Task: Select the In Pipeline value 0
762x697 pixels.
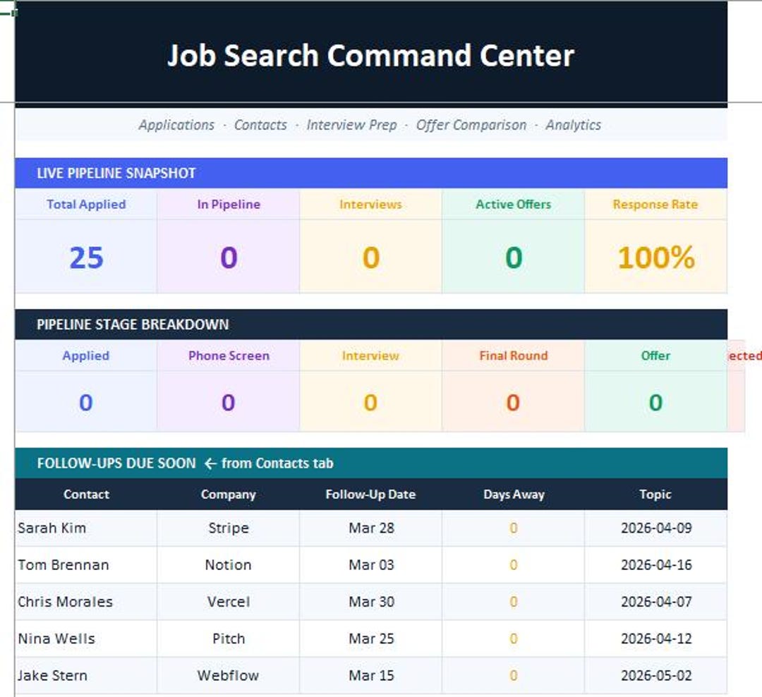Action: click(229, 257)
